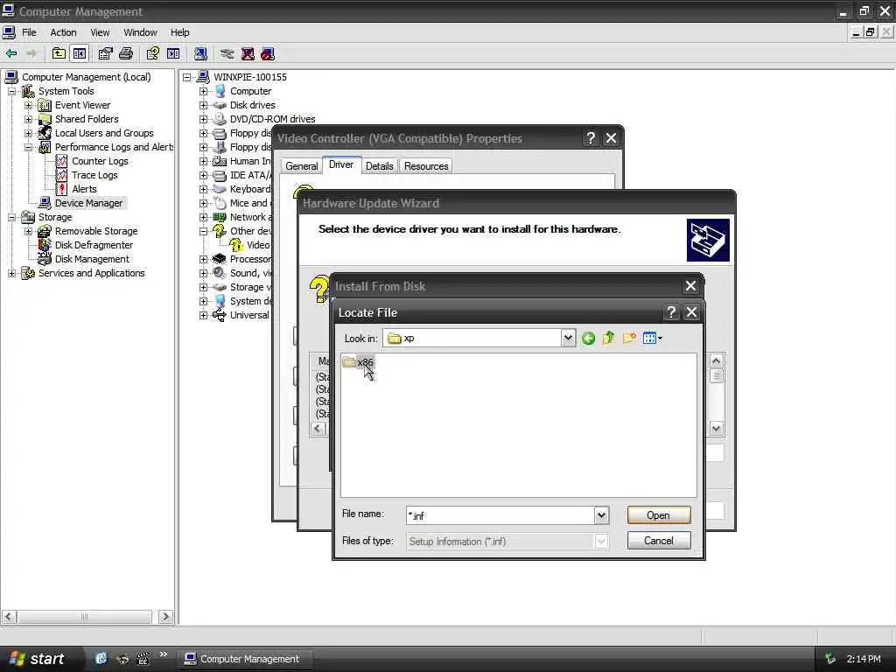Click model list scroll up arrow
Viewport: 896px width, 672px height.
717,361
